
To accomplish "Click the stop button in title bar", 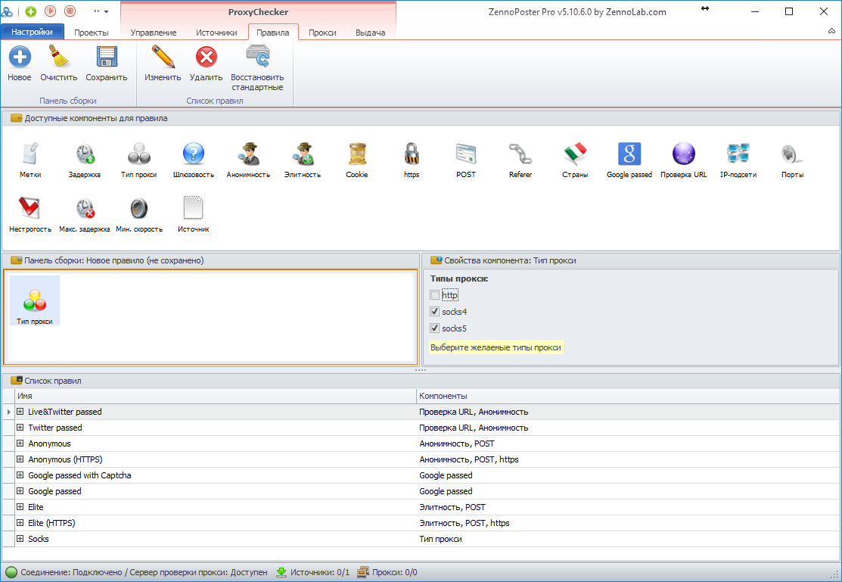I will click(x=70, y=11).
